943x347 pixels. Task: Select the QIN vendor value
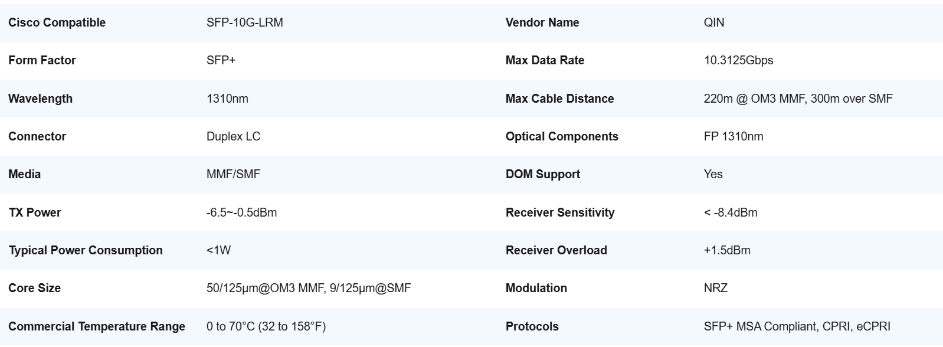pyautogui.click(x=713, y=22)
